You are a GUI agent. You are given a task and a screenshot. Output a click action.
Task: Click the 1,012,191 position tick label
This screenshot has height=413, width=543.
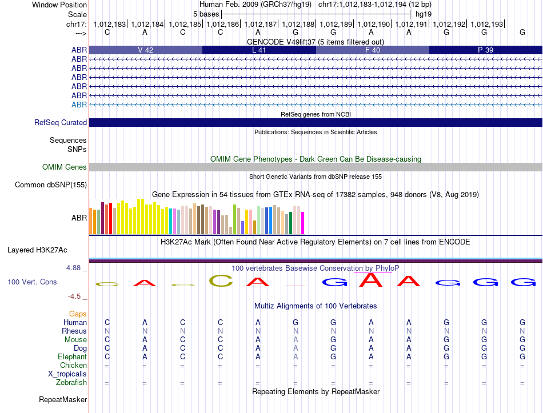coord(412,24)
